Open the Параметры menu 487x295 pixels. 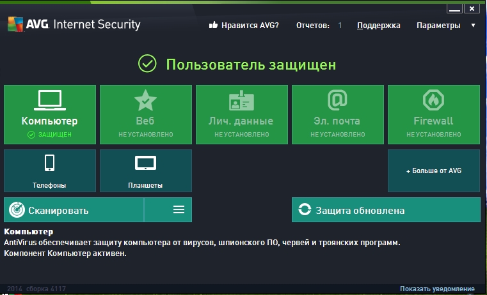click(x=438, y=26)
